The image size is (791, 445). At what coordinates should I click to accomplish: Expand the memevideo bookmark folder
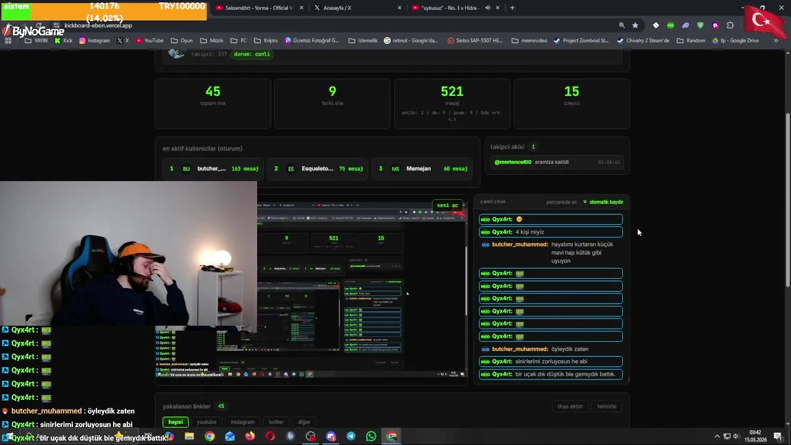click(x=529, y=40)
